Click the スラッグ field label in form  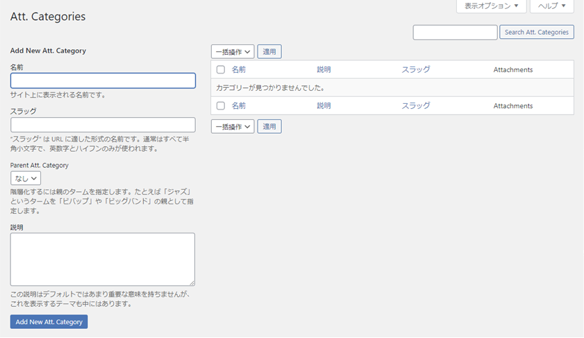coord(23,111)
